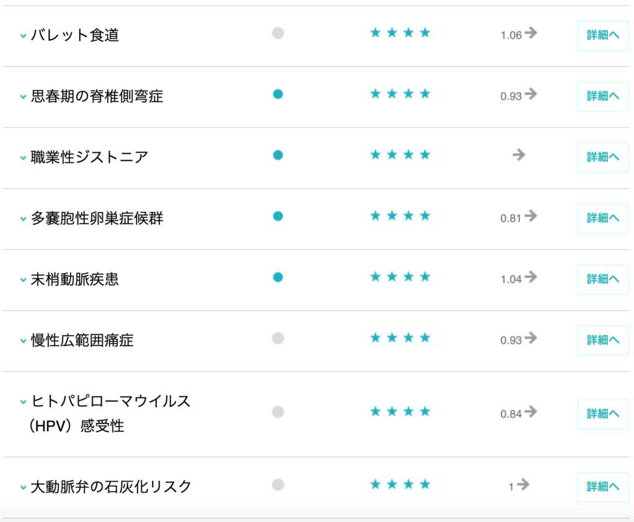Select the 大動脈弁の石灰化リスク list item title
Screen dimensions: 634x522
tap(111, 487)
